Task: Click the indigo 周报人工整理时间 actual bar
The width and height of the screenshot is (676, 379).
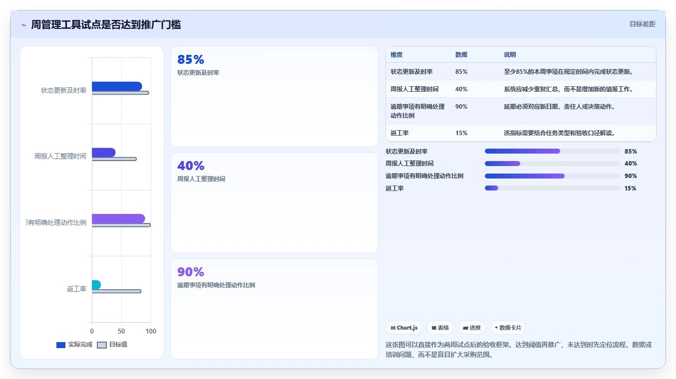Action: click(104, 153)
